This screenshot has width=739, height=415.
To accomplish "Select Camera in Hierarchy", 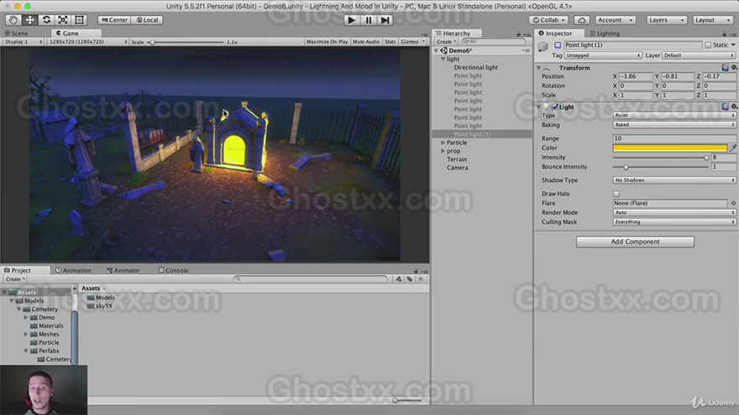I will click(x=457, y=168).
